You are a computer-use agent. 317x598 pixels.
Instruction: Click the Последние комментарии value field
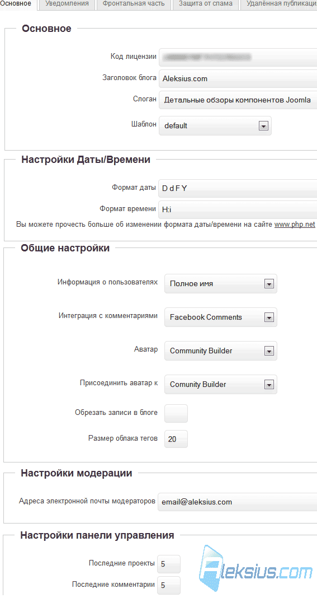(x=169, y=586)
